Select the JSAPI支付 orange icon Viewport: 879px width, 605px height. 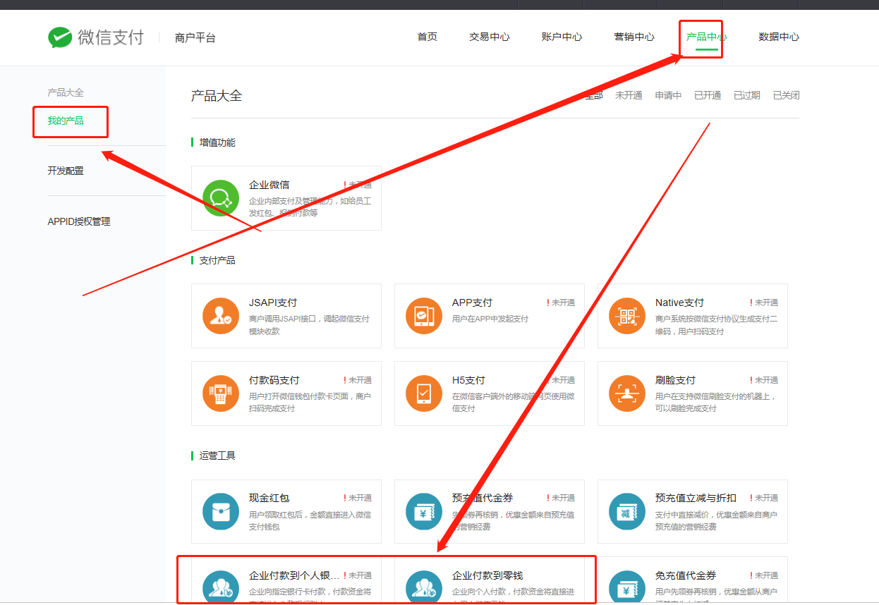tap(221, 316)
